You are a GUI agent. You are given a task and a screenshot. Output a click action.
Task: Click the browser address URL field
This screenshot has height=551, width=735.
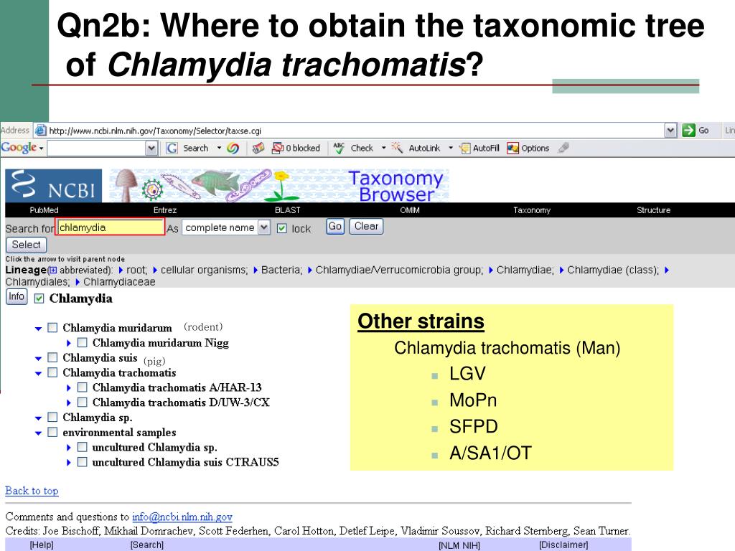click(x=350, y=131)
